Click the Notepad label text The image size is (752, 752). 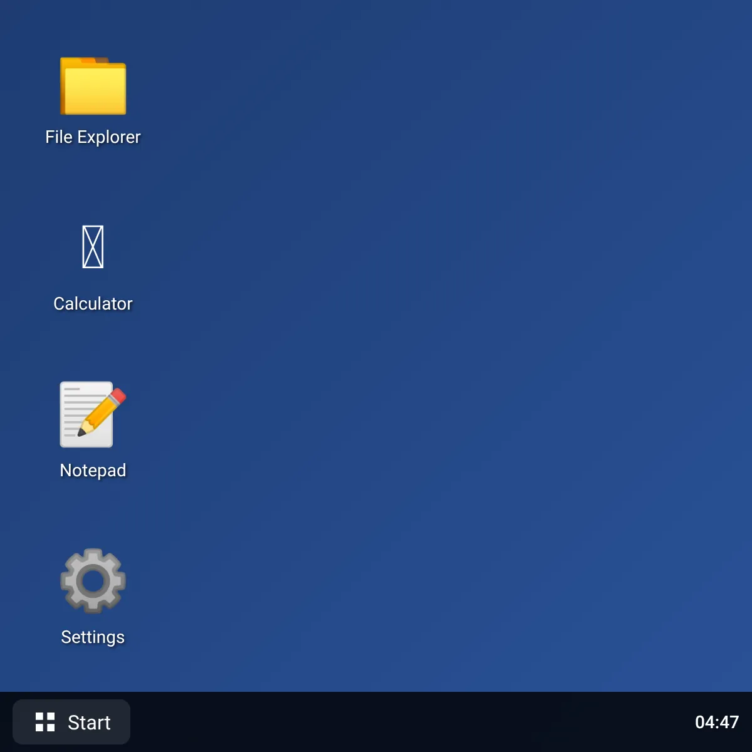tap(93, 470)
